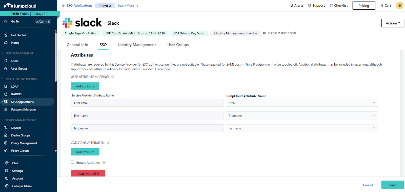The image size is (405, 192).
Task: Click the Device Groups icon
Action: click(6, 135)
